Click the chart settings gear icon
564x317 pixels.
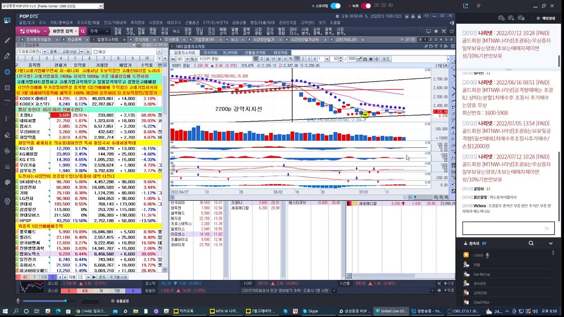[371, 59]
